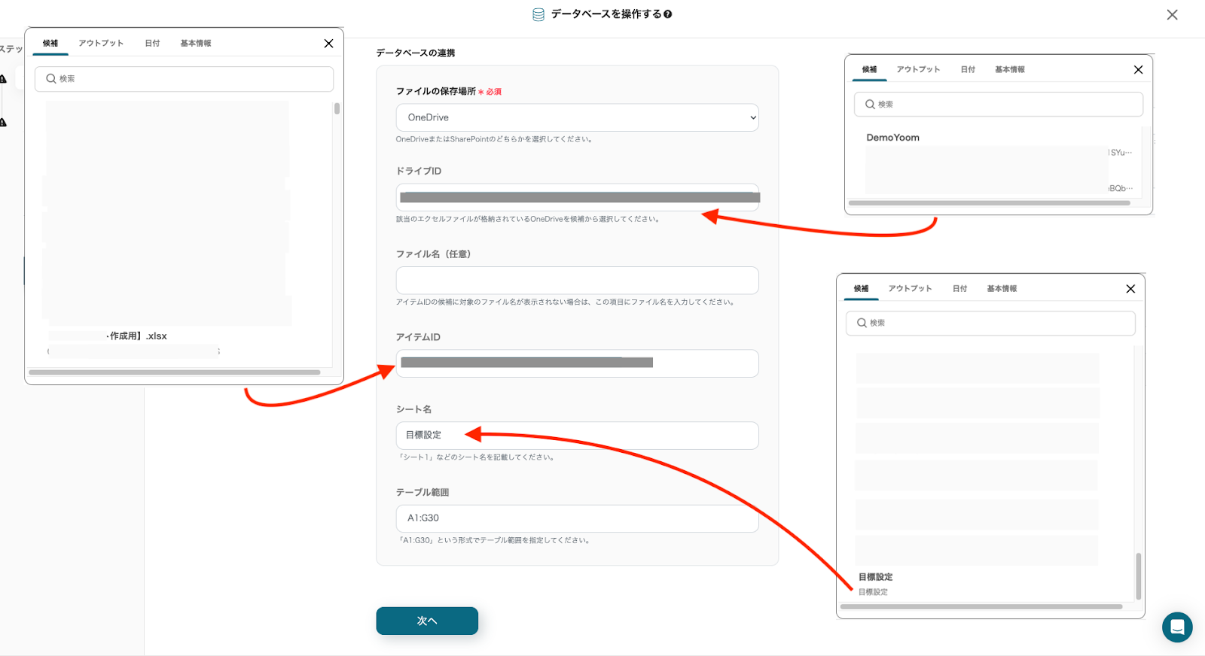Screen dimensions: 1205x656
Task: Open the chat support bubble icon
Action: click(1177, 627)
